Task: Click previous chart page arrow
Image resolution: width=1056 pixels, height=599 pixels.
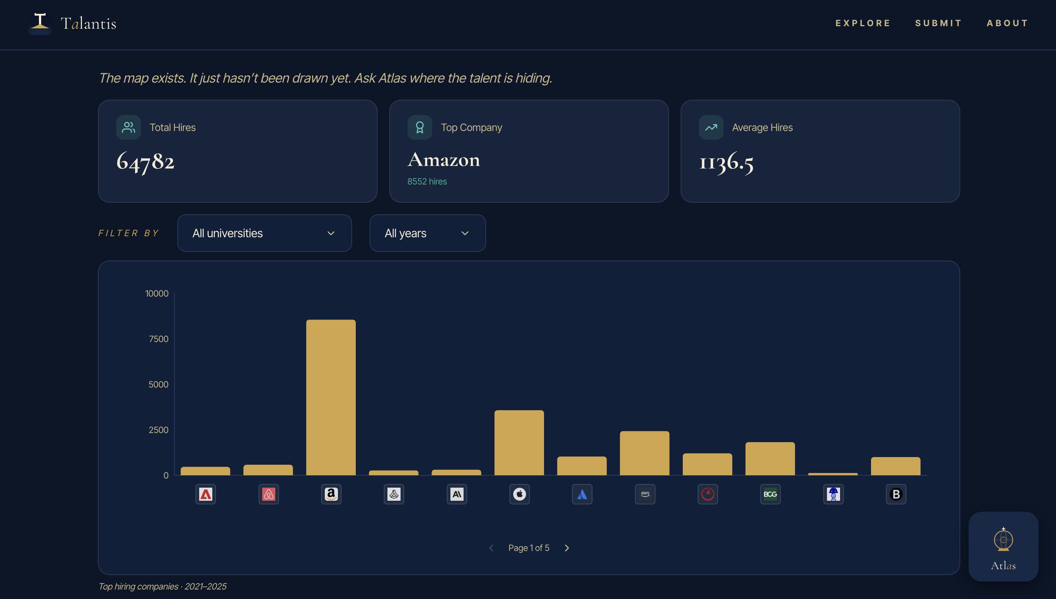Action: click(491, 548)
